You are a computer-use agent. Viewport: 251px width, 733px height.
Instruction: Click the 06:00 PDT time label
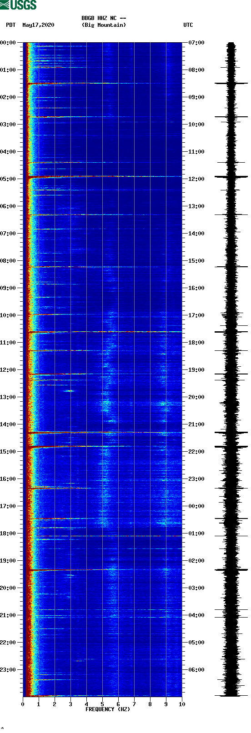click(8, 206)
